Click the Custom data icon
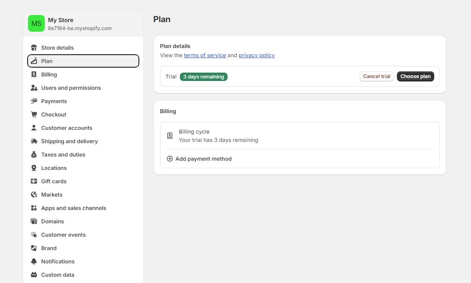The image size is (471, 283). click(x=34, y=275)
